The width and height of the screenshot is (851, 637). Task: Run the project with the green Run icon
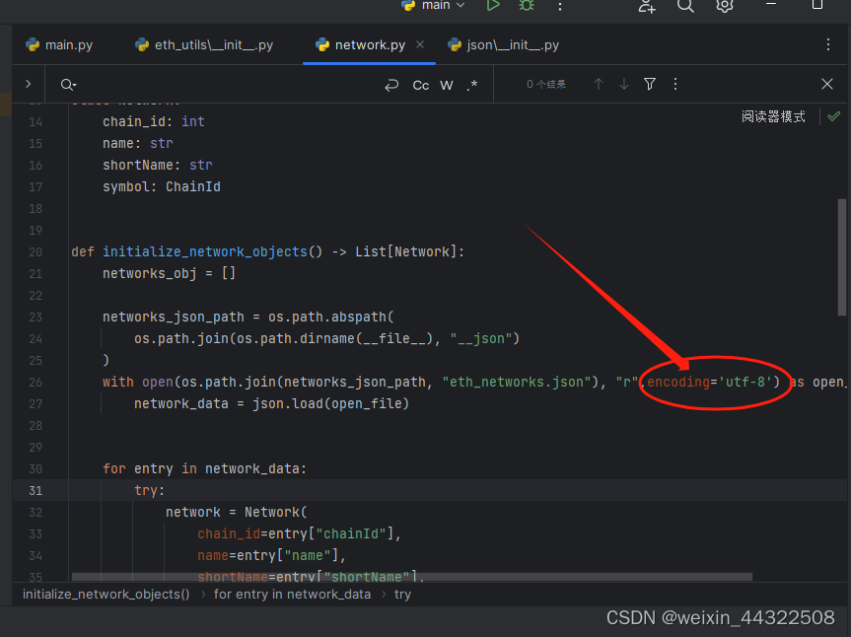point(492,6)
